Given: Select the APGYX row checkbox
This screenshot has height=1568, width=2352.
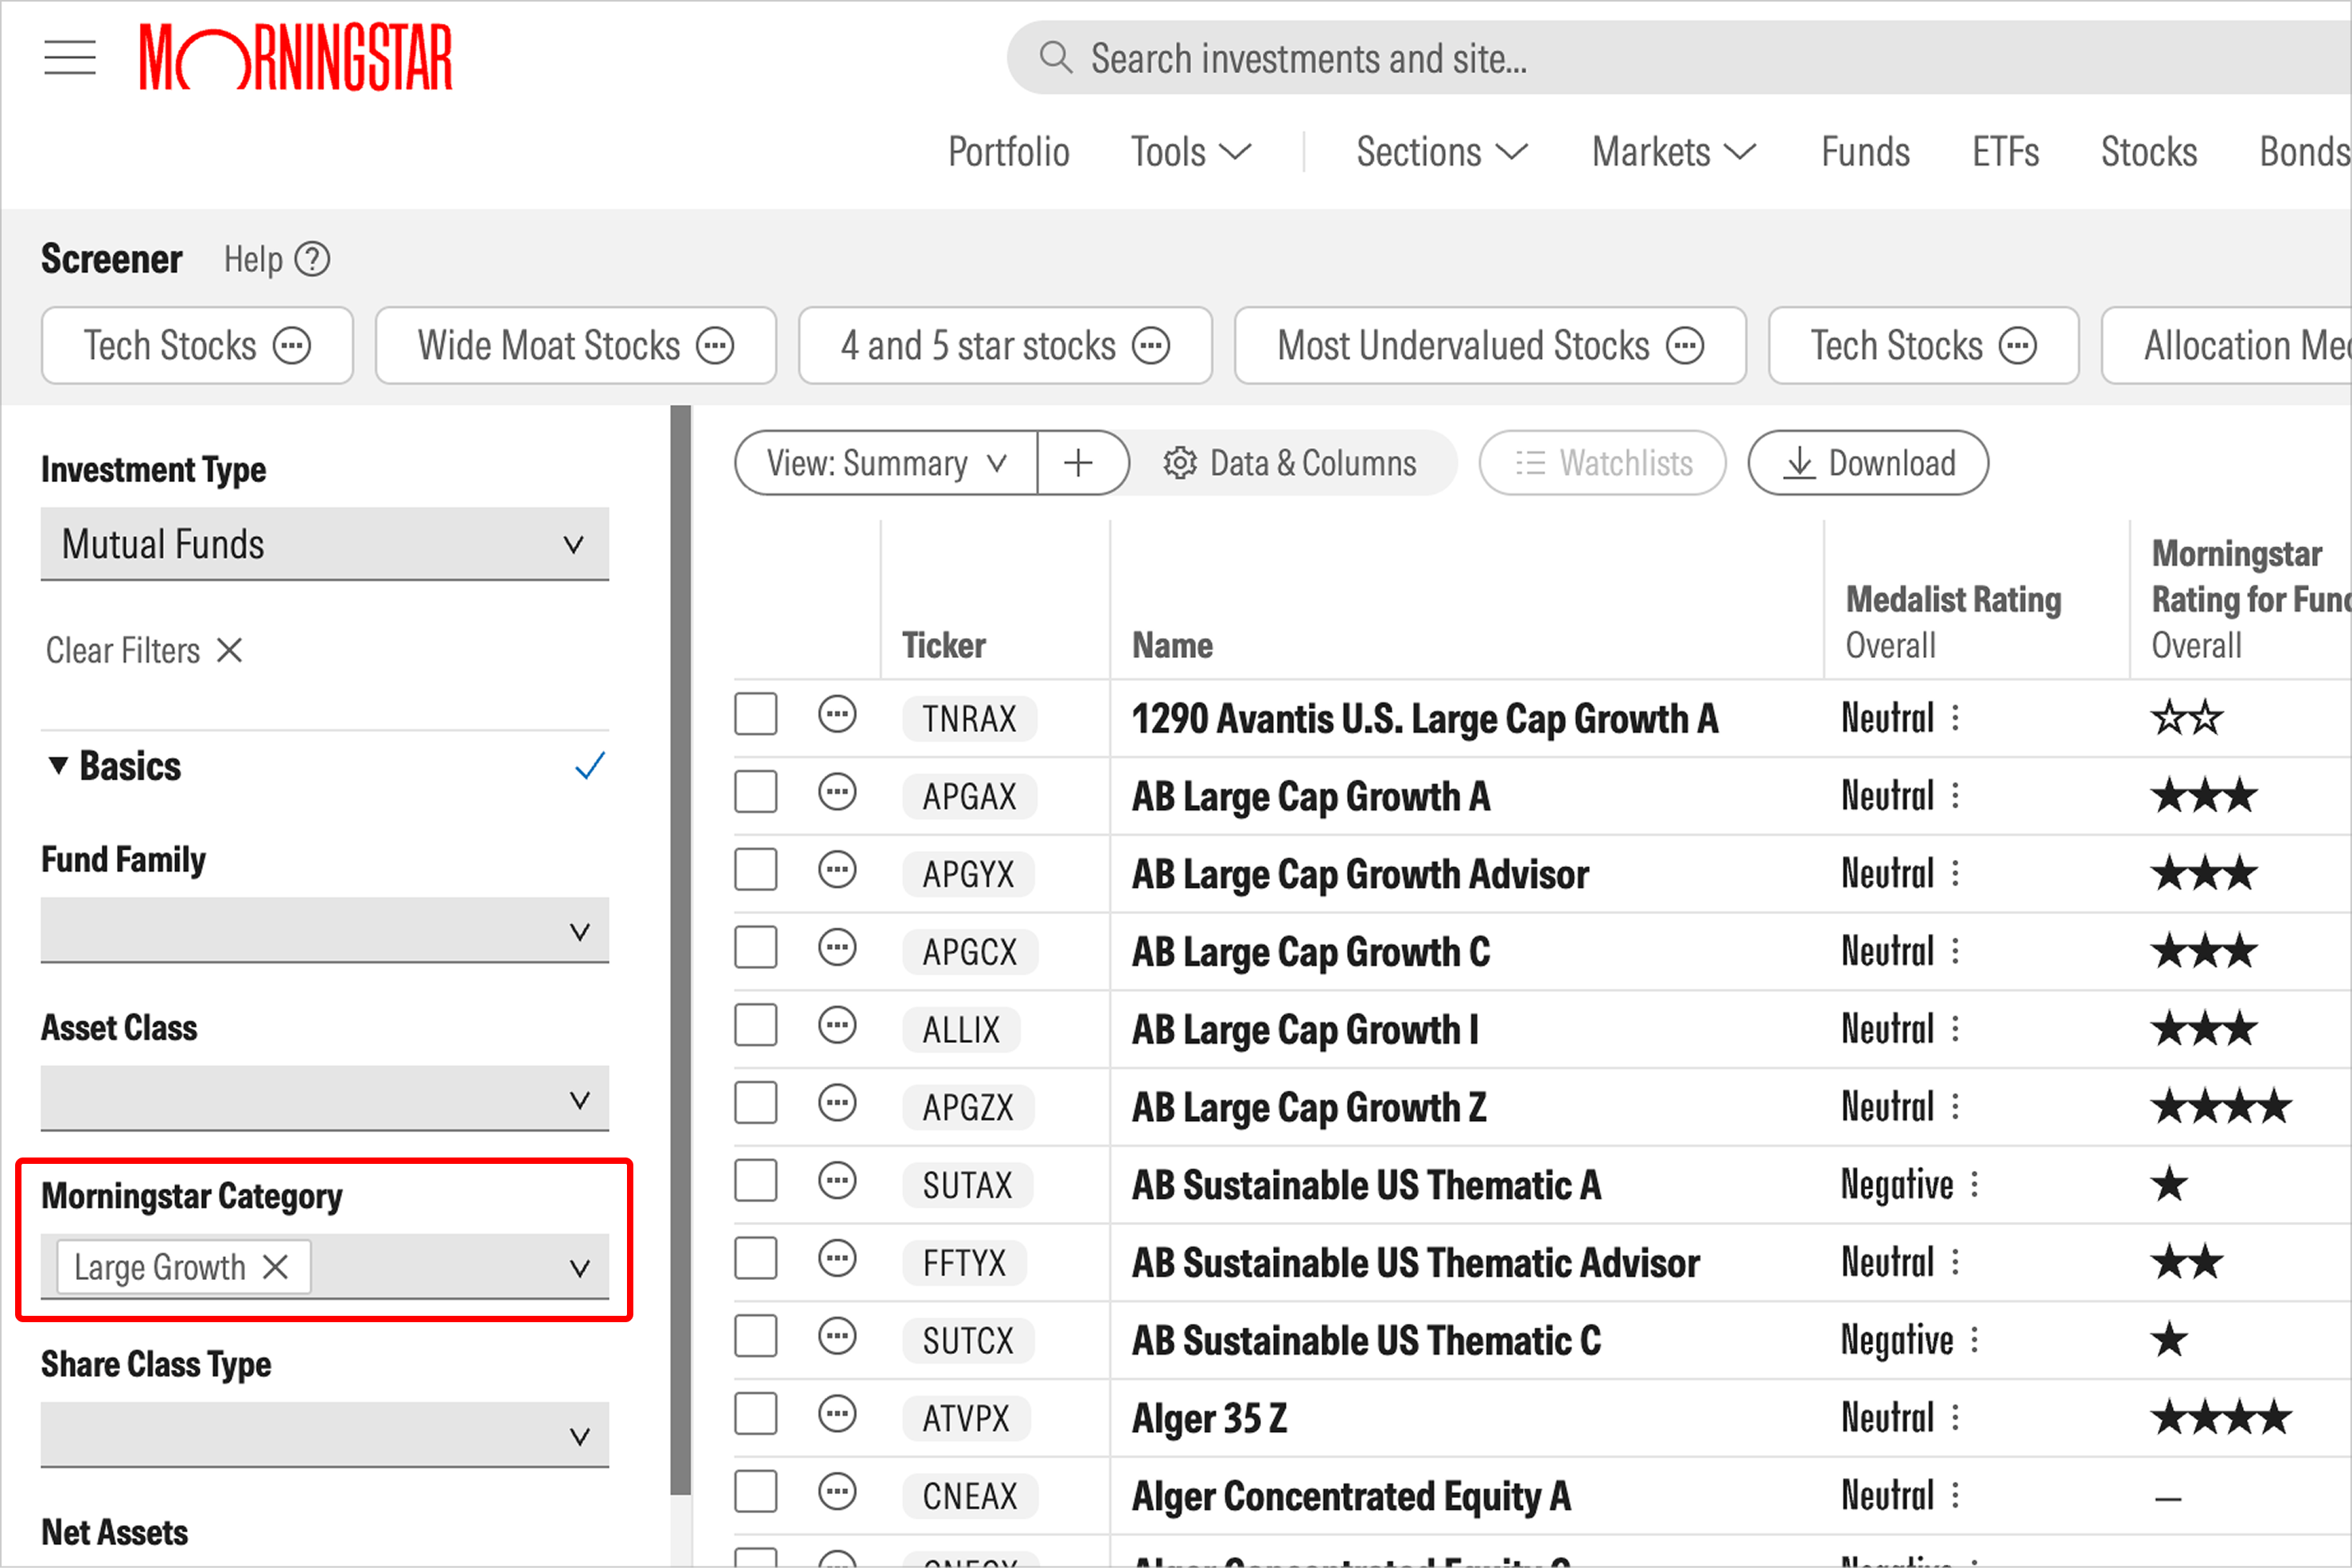Looking at the screenshot, I should [756, 870].
